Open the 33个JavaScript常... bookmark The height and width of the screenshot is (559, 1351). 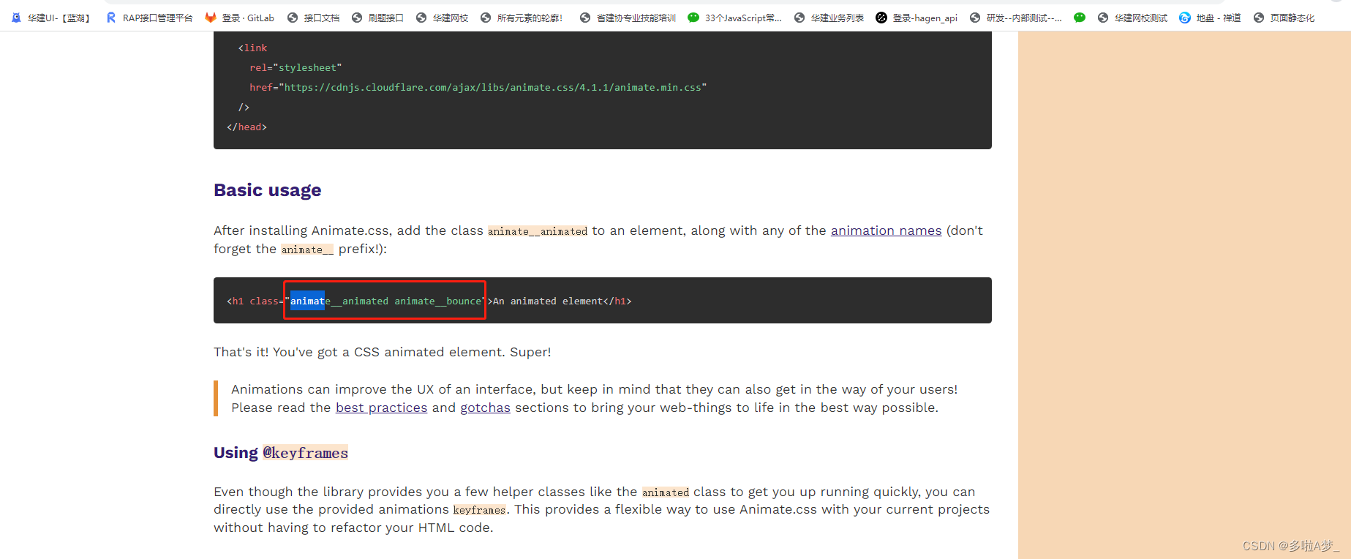click(734, 18)
